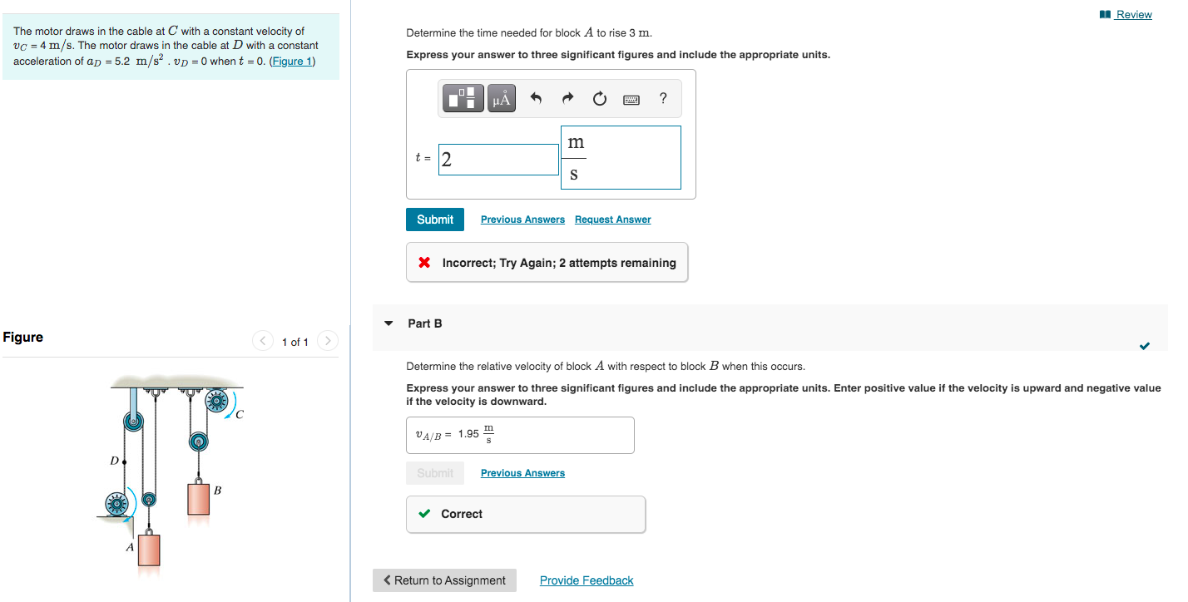Click Return to Assignment
1188x602 pixels.
click(x=444, y=580)
